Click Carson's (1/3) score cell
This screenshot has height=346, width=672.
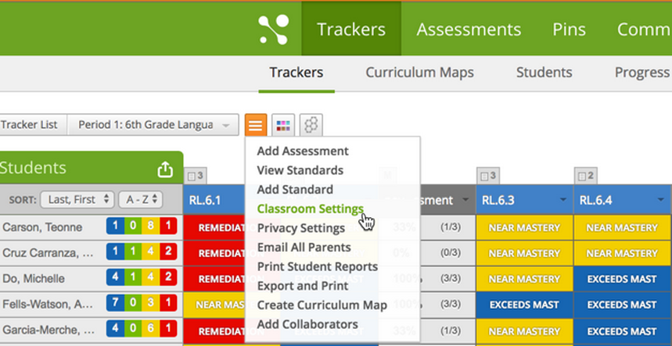coord(451,227)
